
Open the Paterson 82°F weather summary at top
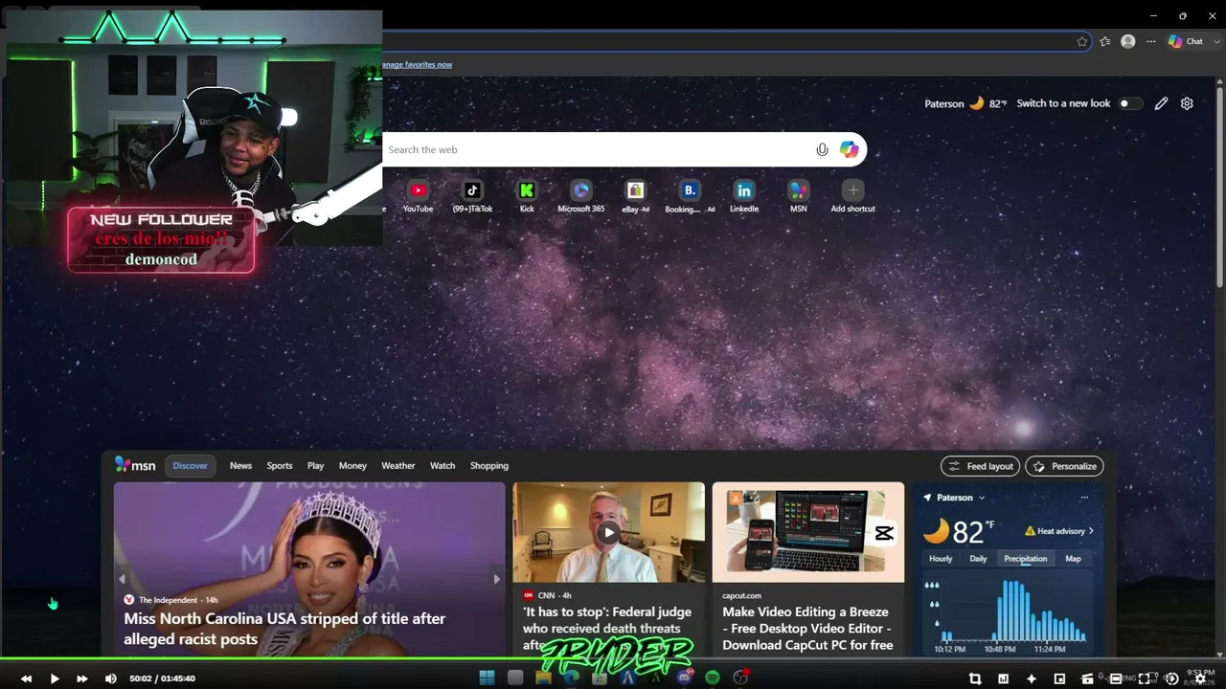[x=965, y=103]
